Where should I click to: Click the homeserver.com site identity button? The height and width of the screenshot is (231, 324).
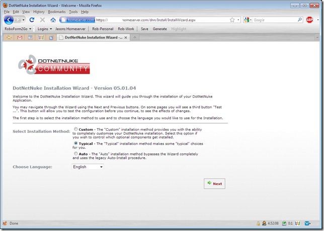tap(77, 20)
